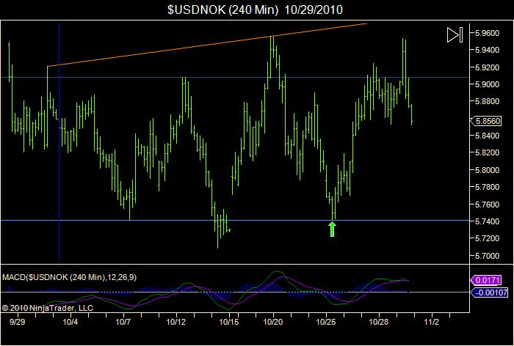This screenshot has width=514, height=346.
Task: Click the 10/25 date axis label
Action: (326, 322)
